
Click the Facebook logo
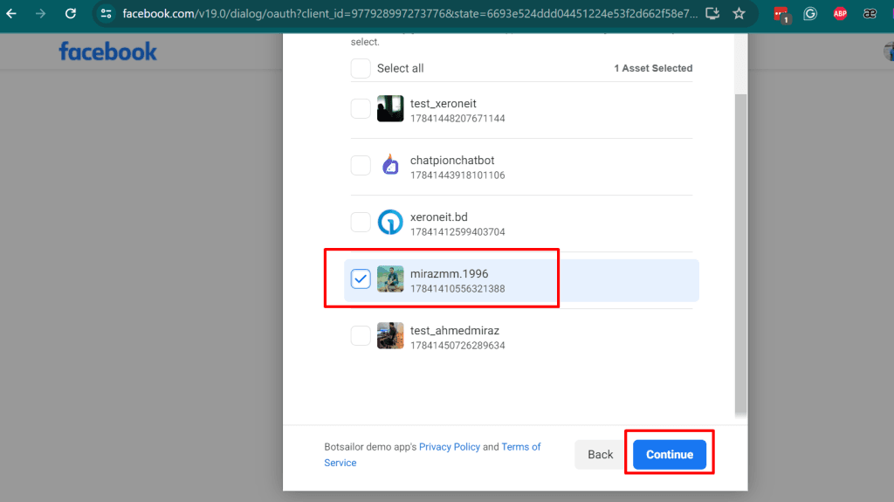[107, 52]
